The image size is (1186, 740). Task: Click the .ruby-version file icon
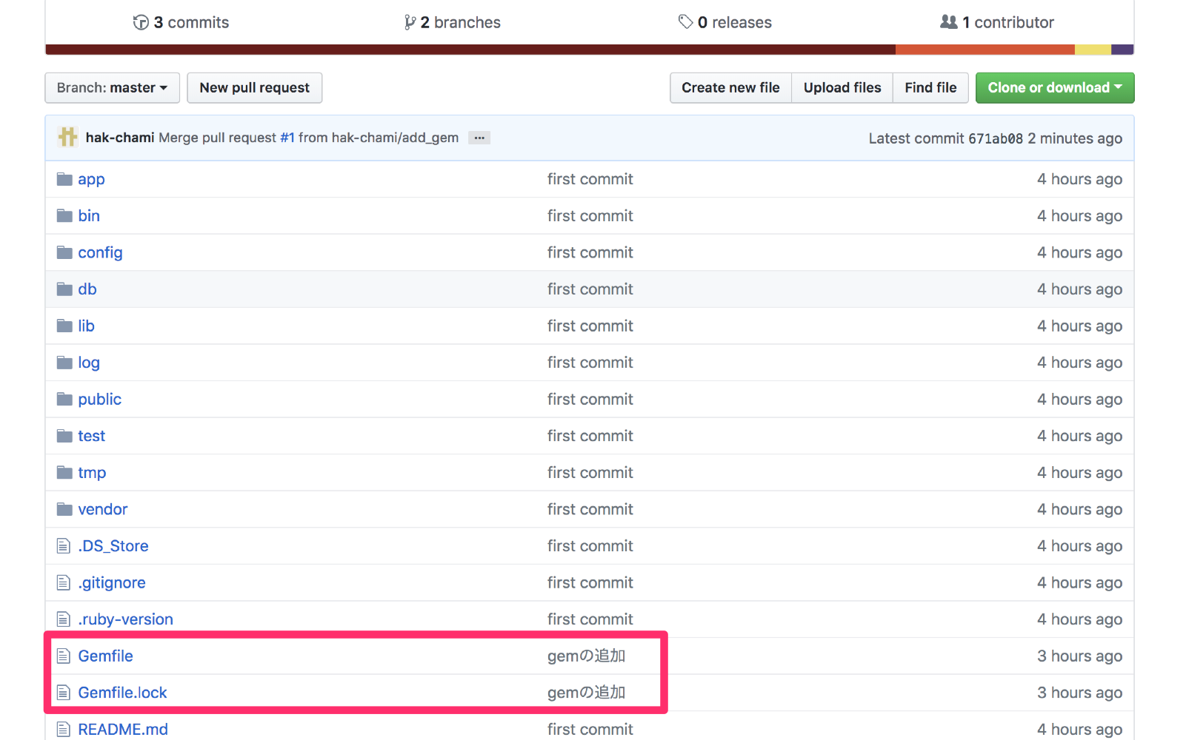click(x=64, y=619)
